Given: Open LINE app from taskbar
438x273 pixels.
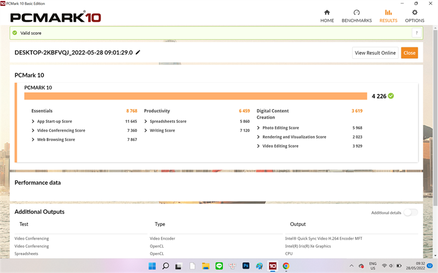Looking at the screenshot, I should click(x=220, y=266).
